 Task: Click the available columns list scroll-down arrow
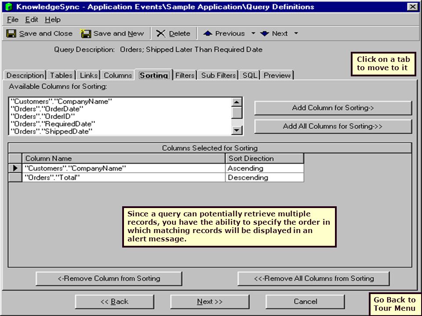click(237, 130)
